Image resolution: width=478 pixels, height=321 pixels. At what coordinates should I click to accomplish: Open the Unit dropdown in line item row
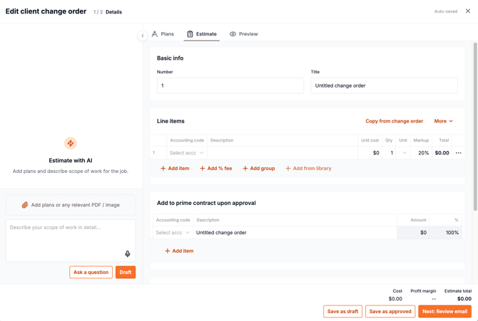(x=404, y=153)
